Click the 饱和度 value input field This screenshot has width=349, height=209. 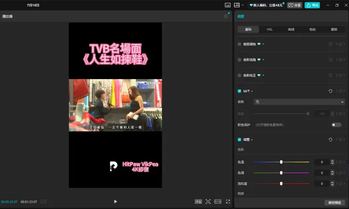322,184
